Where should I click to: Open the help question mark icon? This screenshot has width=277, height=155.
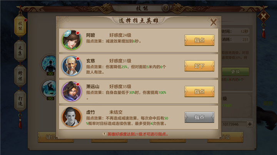pyautogui.click(x=165, y=8)
